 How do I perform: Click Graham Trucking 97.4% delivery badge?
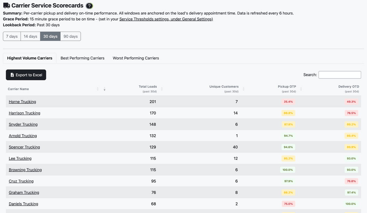tap(351, 193)
